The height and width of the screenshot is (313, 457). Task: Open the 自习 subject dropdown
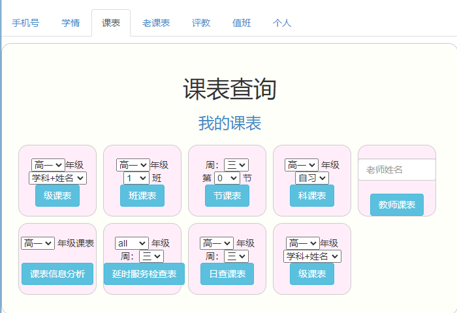coord(312,178)
